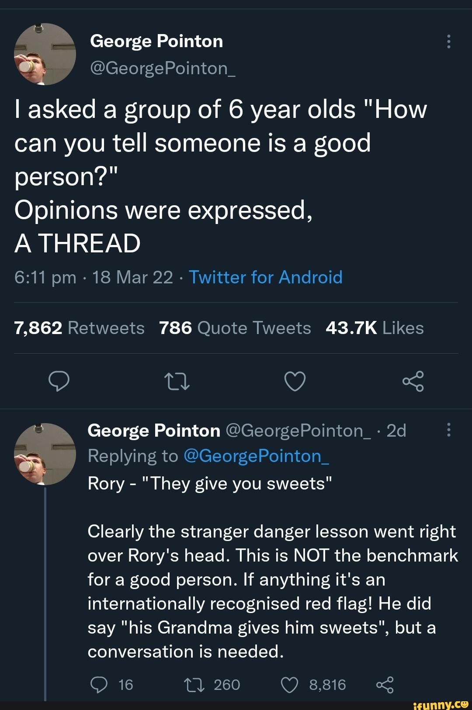472x710 pixels.
Task: Open the main tweet's three-dot menu
Action: click(x=448, y=42)
